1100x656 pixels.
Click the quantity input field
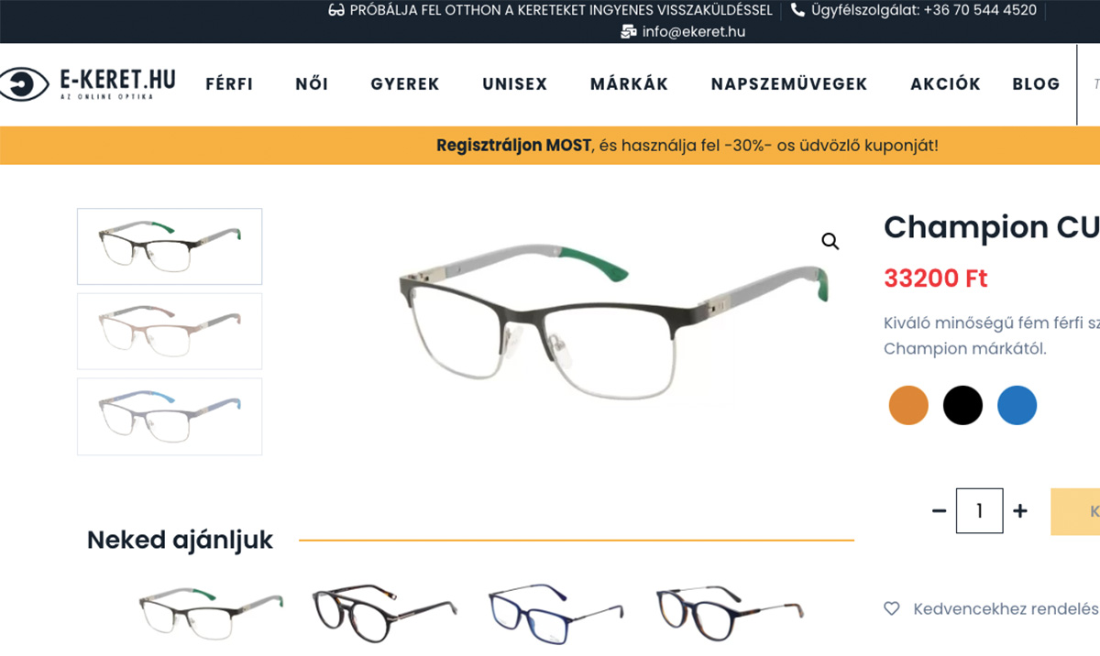point(979,510)
